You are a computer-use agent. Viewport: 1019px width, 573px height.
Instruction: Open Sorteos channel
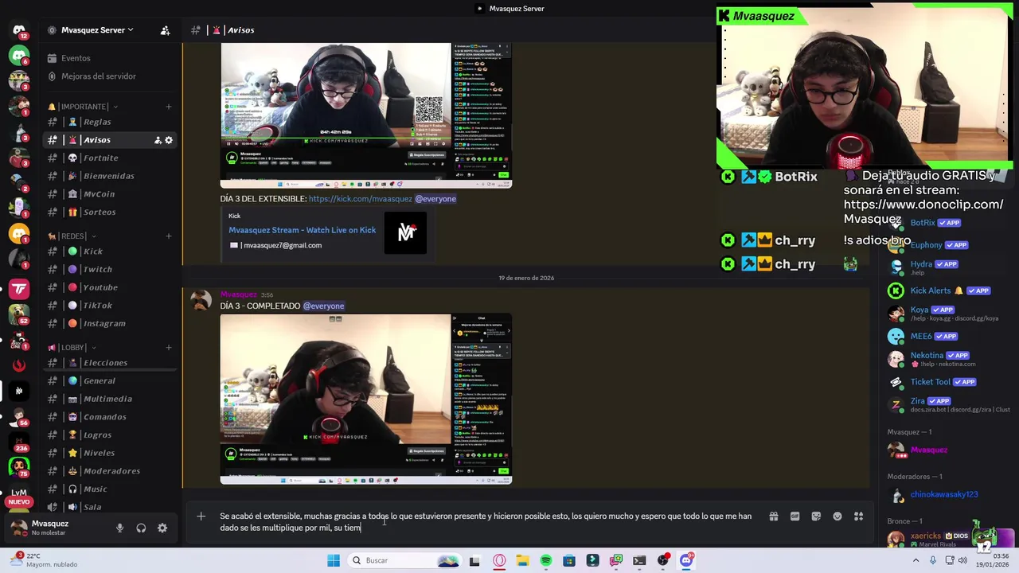[108, 212]
